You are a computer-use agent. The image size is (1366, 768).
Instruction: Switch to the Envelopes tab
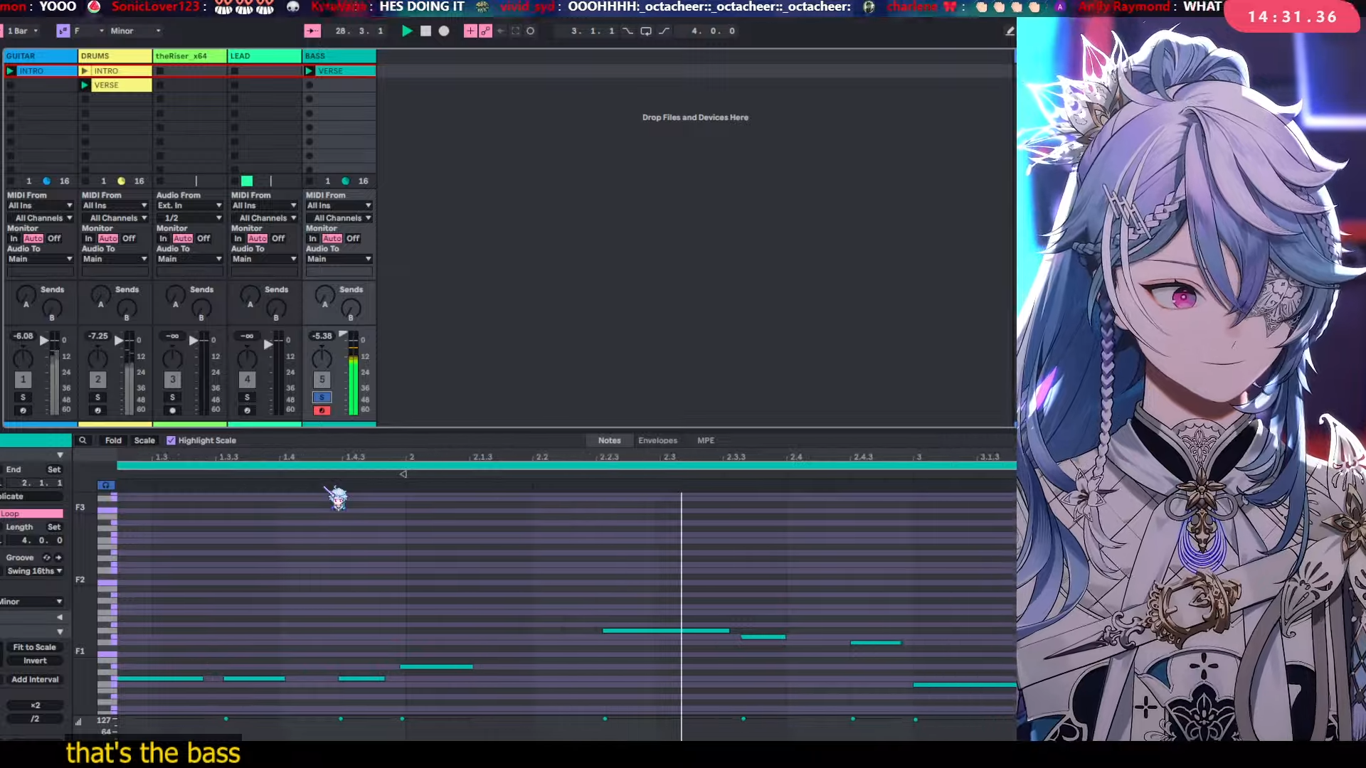(x=657, y=441)
